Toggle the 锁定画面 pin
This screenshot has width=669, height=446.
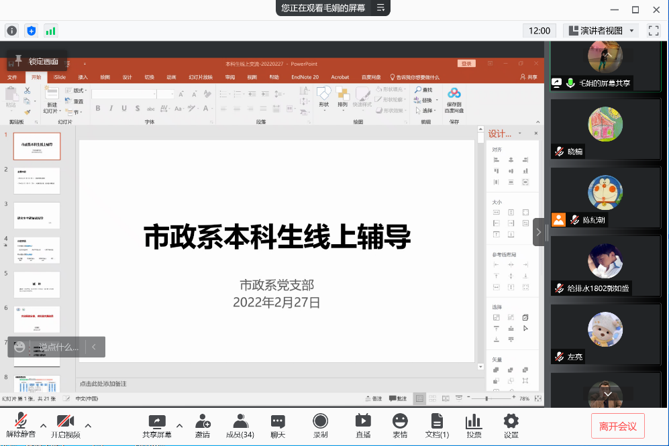click(37, 61)
